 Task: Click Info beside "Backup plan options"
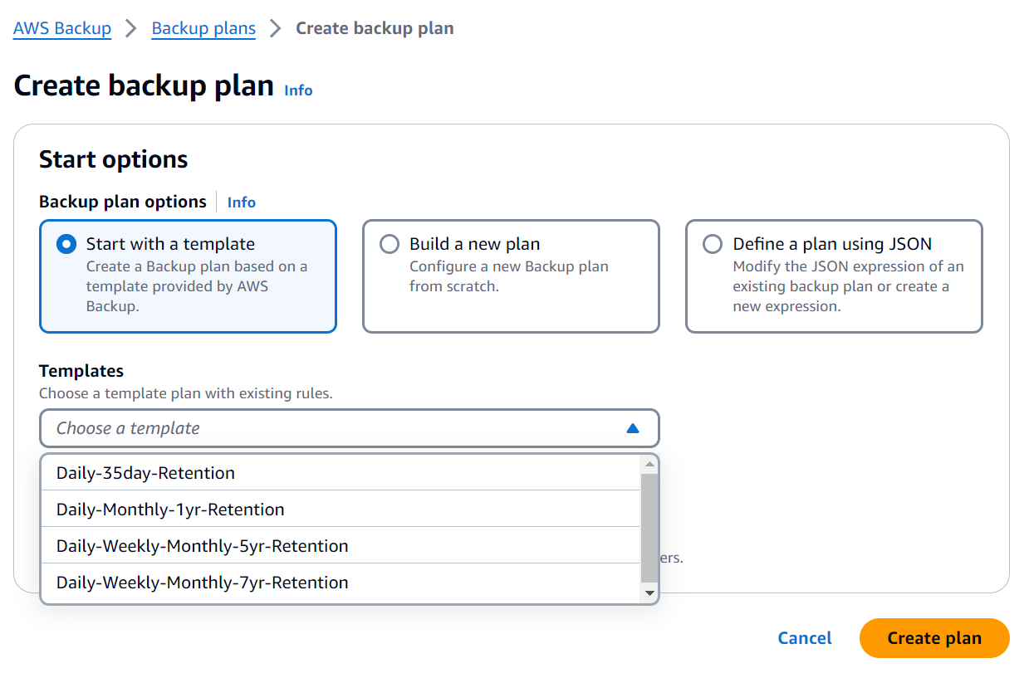(x=241, y=202)
